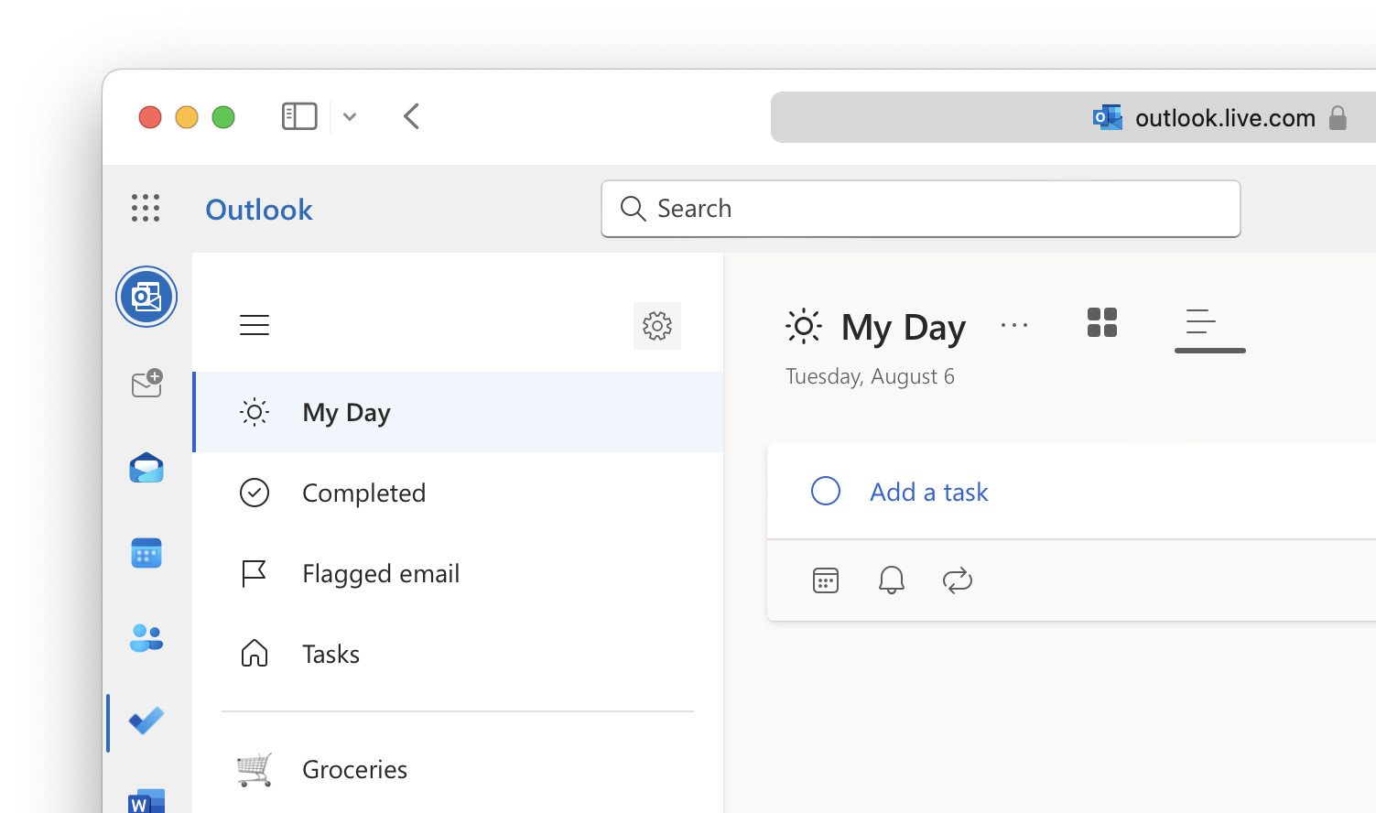Toggle the browser sidebar button

tap(299, 116)
